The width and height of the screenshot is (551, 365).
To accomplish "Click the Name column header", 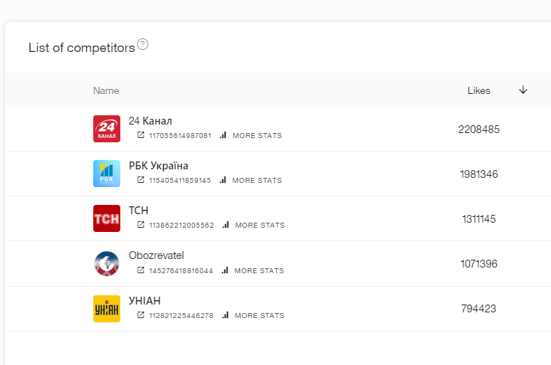I will pos(106,91).
